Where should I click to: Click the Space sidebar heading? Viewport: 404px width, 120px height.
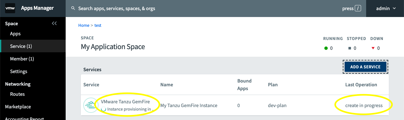[11, 24]
